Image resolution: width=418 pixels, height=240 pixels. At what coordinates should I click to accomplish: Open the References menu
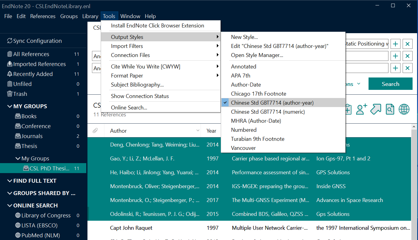click(x=43, y=16)
